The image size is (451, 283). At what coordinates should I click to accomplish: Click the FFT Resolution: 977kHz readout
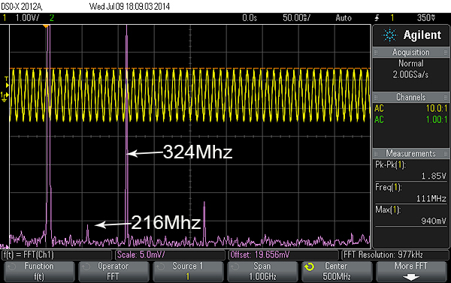pos(395,255)
